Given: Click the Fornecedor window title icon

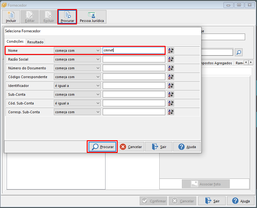Looking at the screenshot, I should (4, 5).
